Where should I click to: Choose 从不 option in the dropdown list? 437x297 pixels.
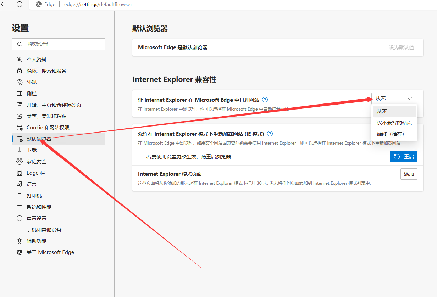tap(394, 111)
